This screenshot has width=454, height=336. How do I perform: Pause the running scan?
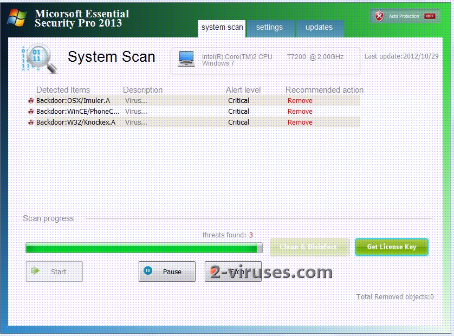[x=167, y=272]
